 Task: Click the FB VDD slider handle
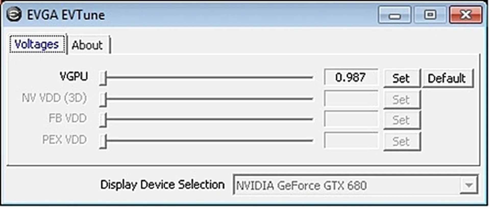click(x=103, y=120)
